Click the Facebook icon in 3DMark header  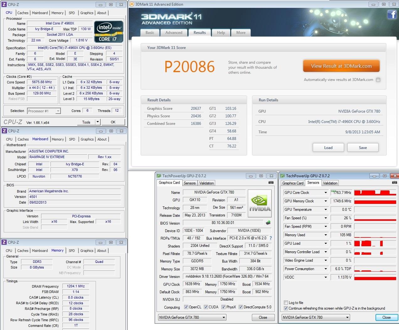click(392, 14)
